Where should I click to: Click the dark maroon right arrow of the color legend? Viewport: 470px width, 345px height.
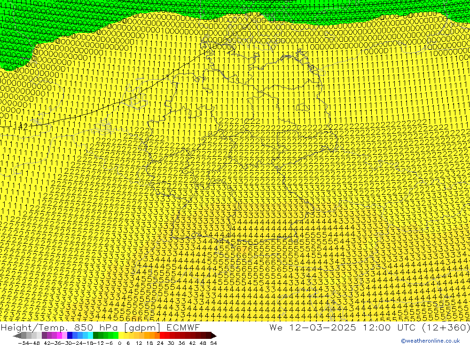[x=214, y=336]
